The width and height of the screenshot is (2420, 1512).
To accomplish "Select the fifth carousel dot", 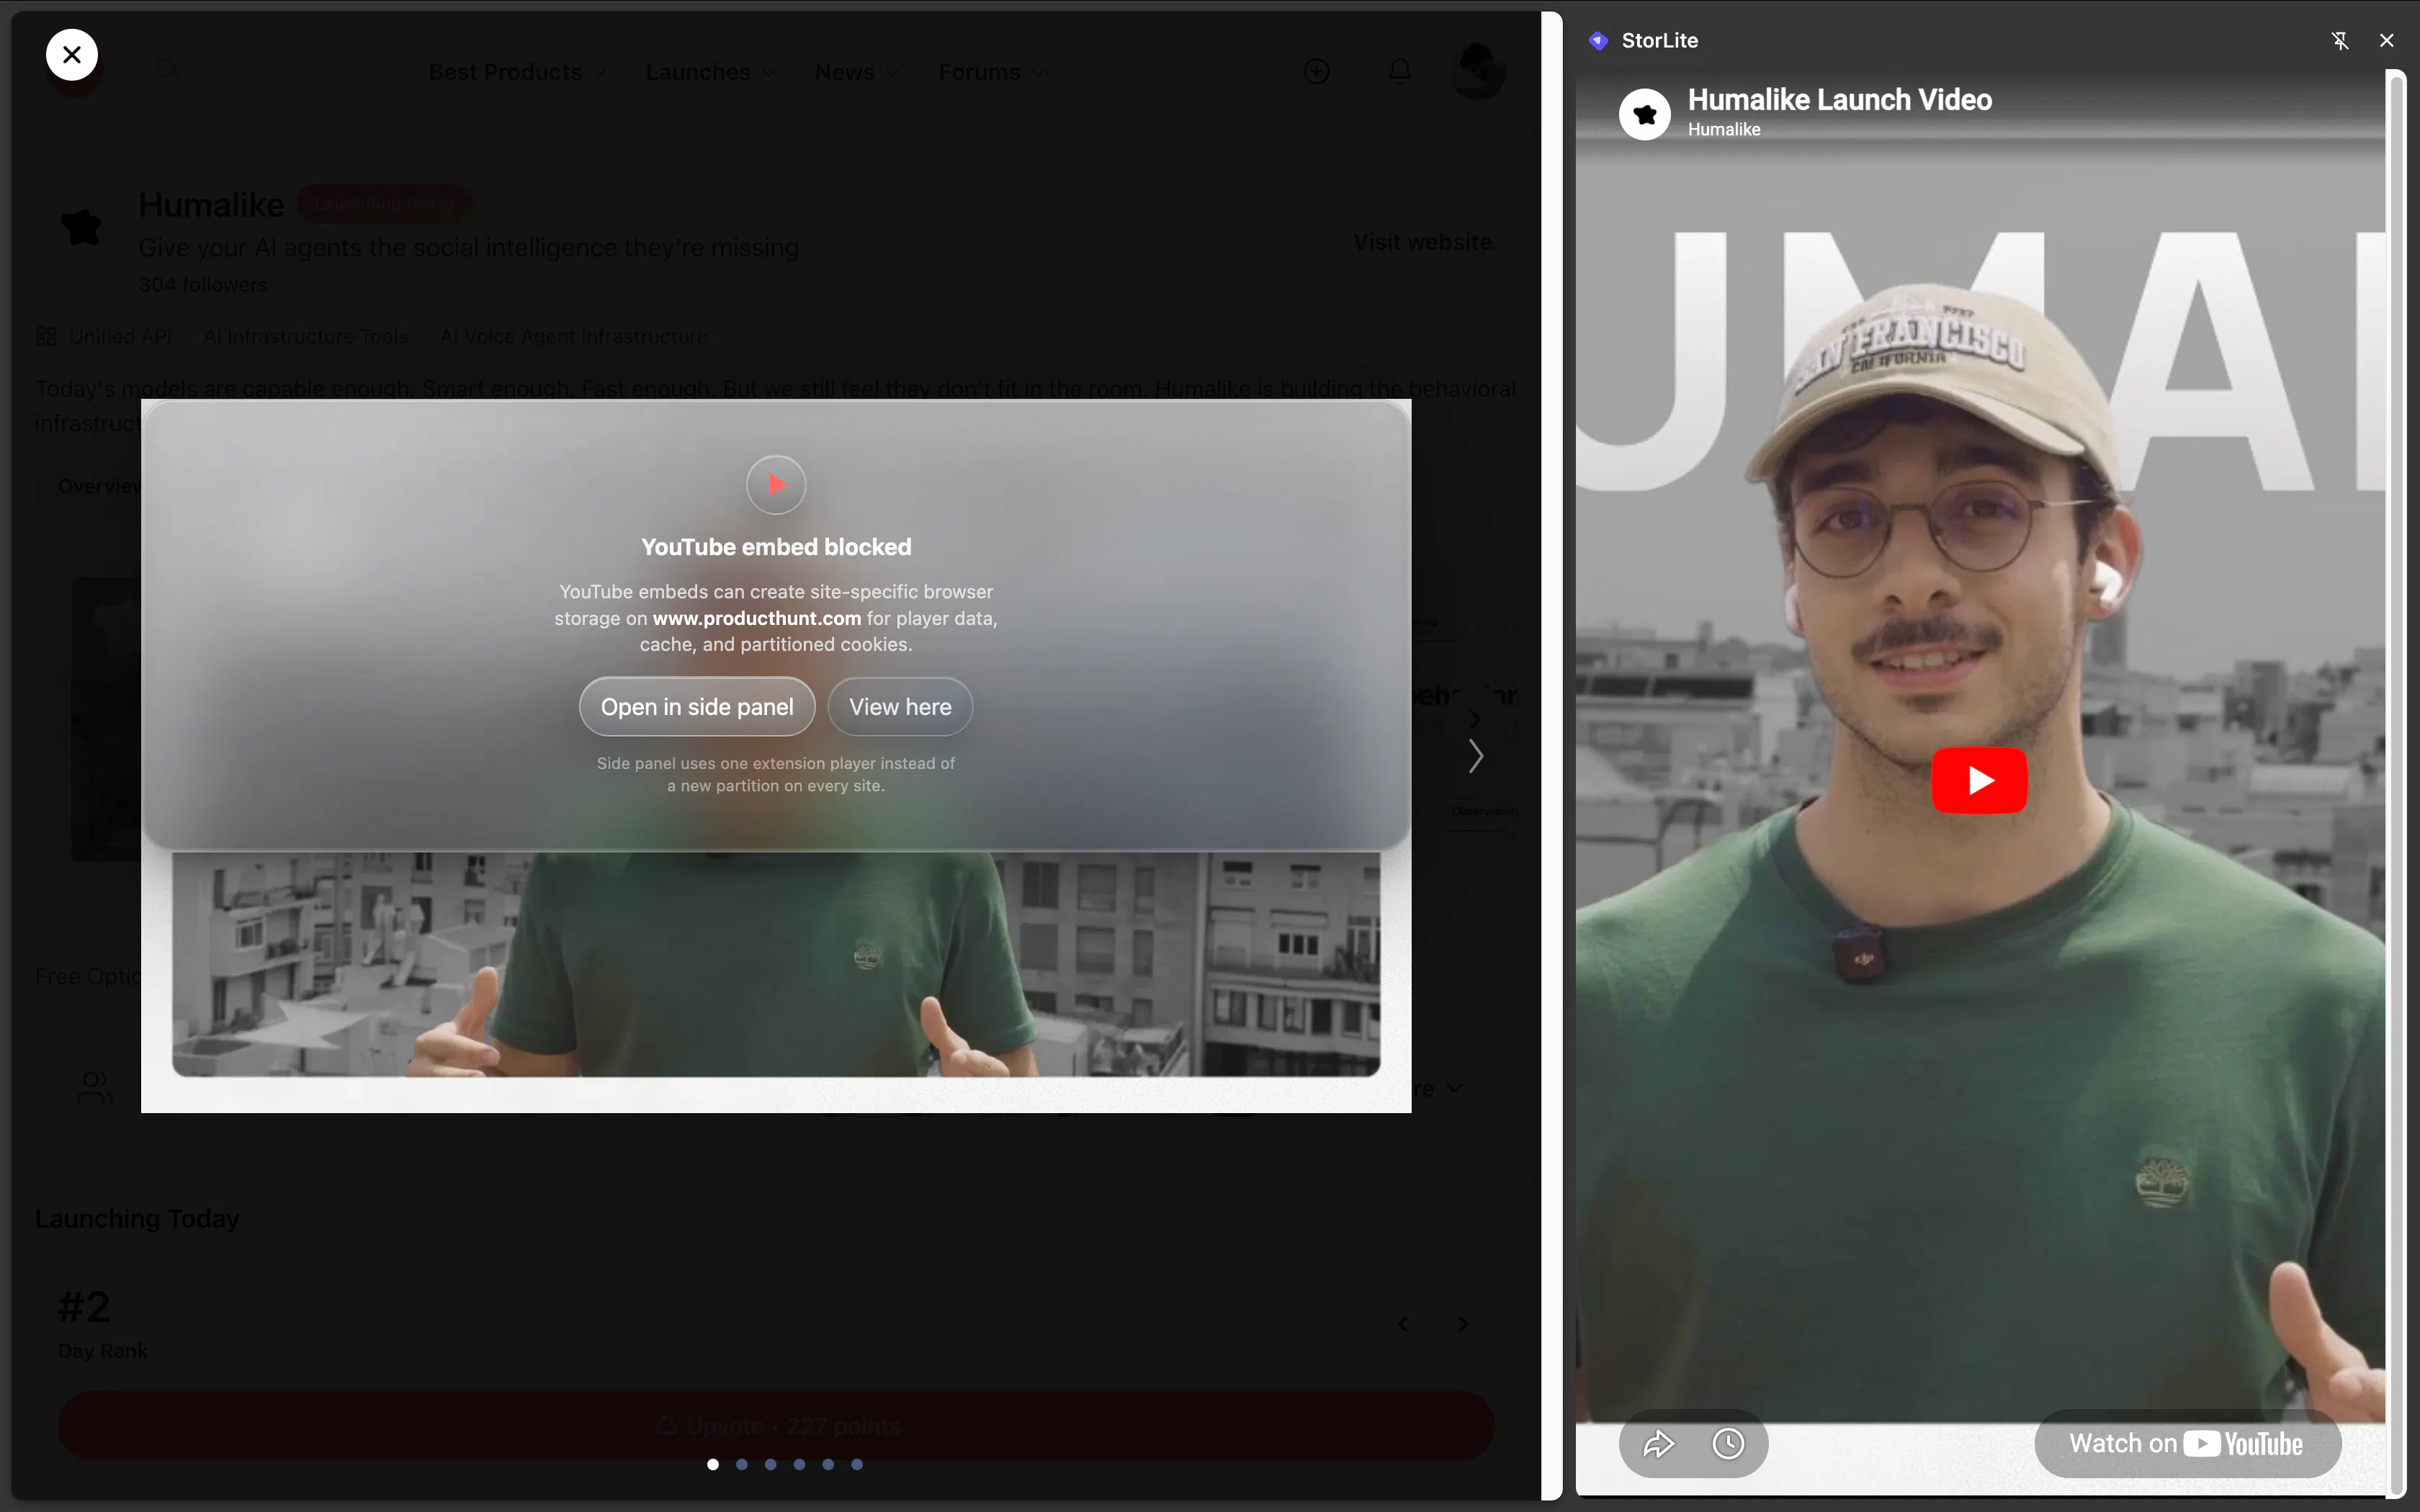I will [x=828, y=1464].
